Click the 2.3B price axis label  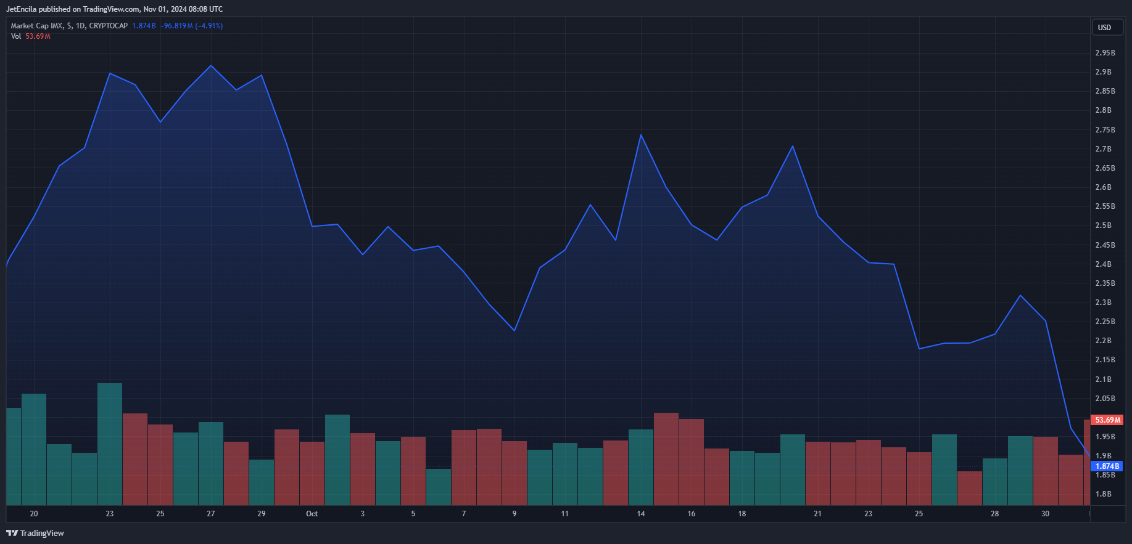click(1103, 302)
